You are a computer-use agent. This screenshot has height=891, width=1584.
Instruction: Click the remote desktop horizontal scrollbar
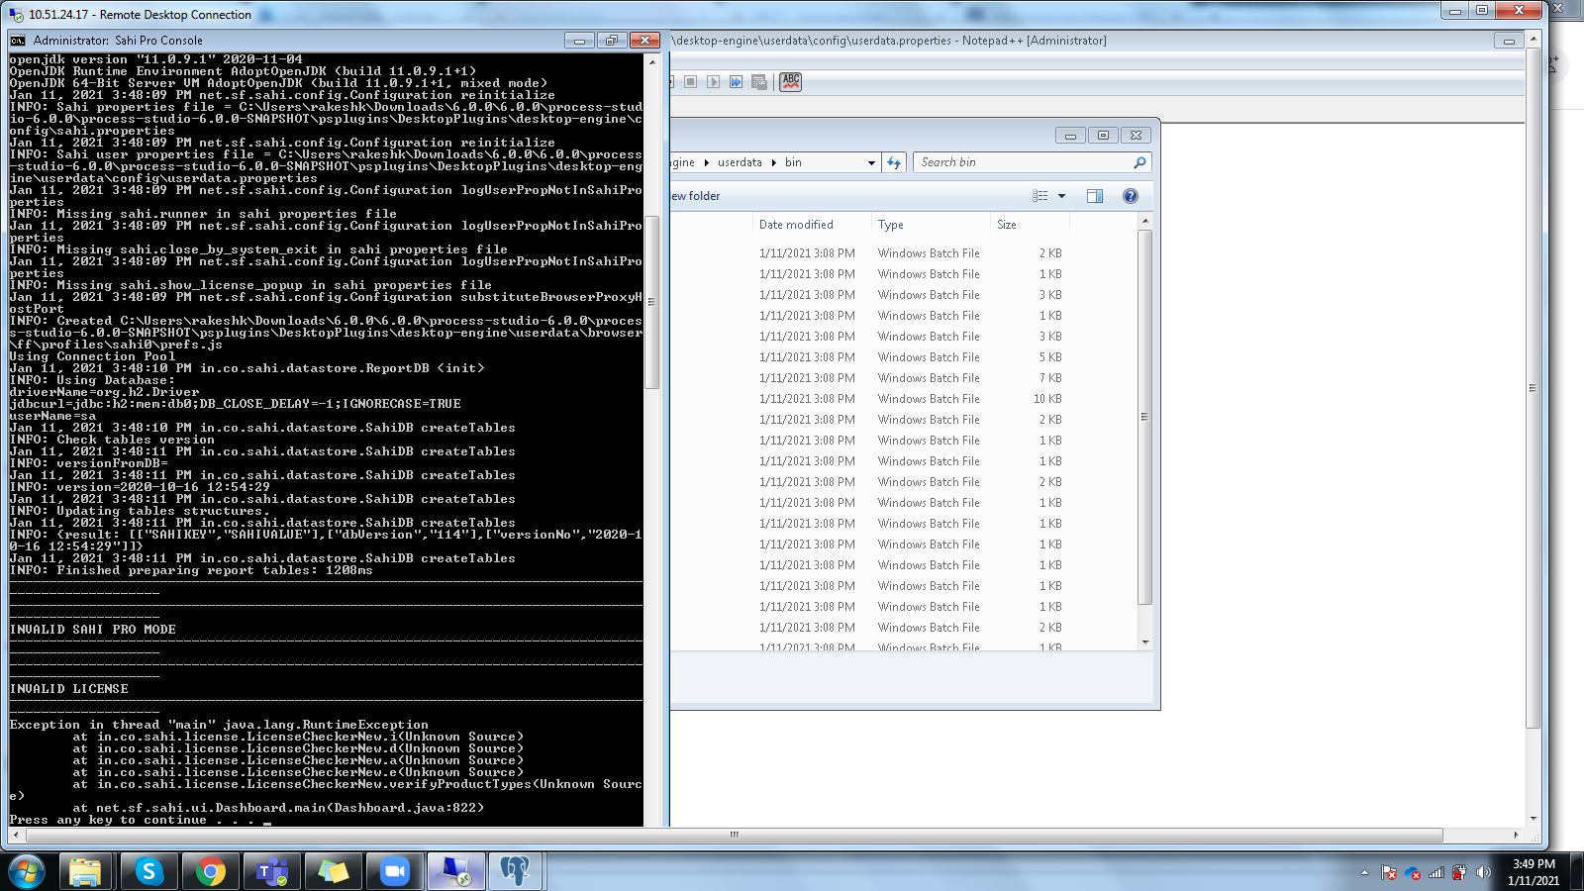(x=734, y=835)
